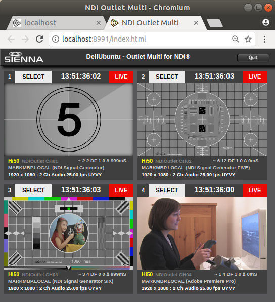Open the Chromium three-dot menu
The image size is (275, 302).
(264, 39)
